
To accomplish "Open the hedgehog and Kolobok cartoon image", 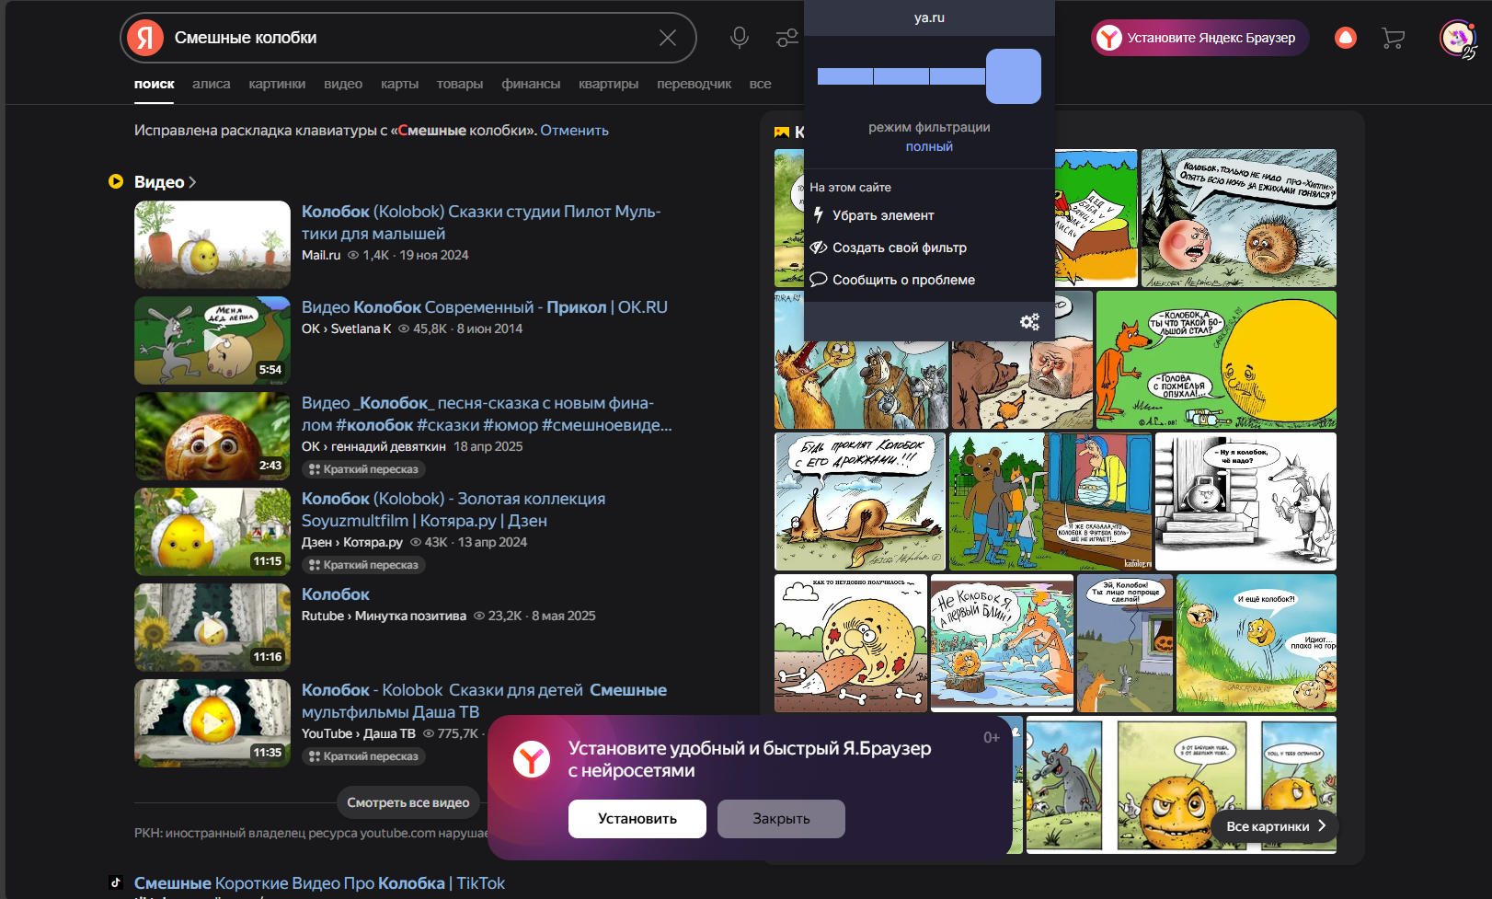I will point(1239,218).
